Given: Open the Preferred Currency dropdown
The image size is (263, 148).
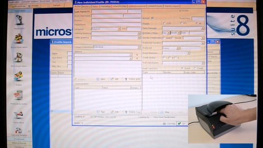Looking at the screenshot, I should (203, 43).
